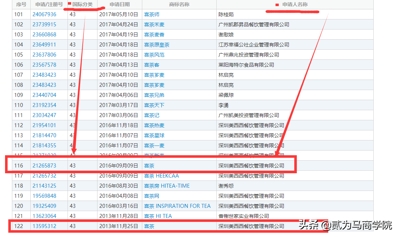Open registration number 21814355
Screen dimensions: 399x237
[x=44, y=146]
